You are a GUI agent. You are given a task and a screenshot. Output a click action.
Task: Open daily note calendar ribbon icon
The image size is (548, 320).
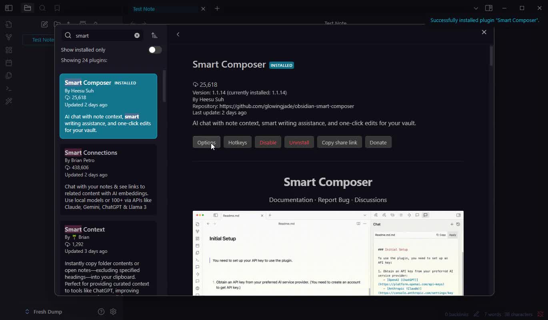click(x=9, y=63)
